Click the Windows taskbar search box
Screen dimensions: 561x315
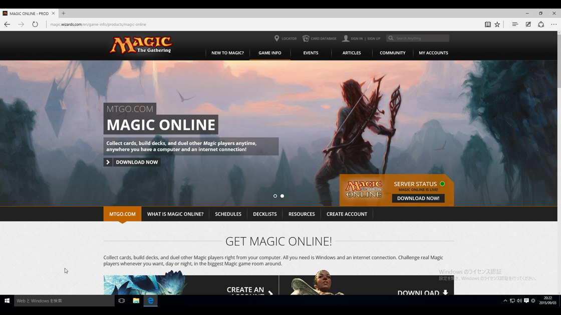click(64, 300)
